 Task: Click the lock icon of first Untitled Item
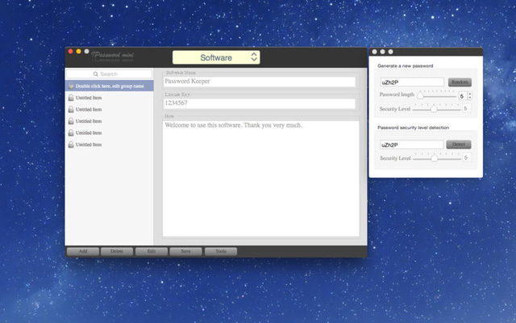pyautogui.click(x=71, y=98)
